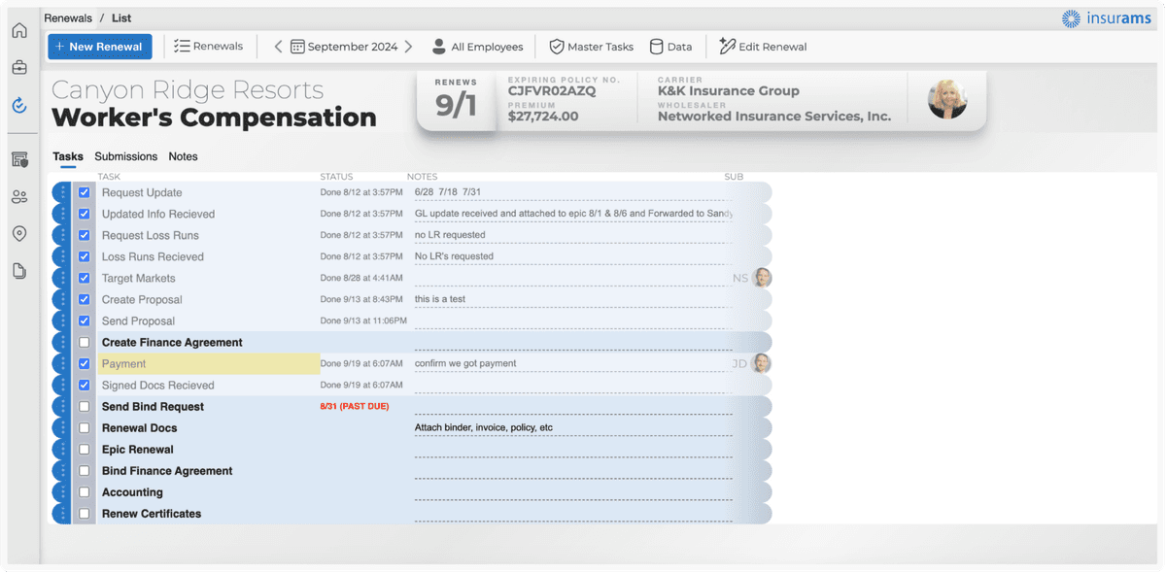
Task: Check Send Bind Request checkbox
Action: (85, 406)
